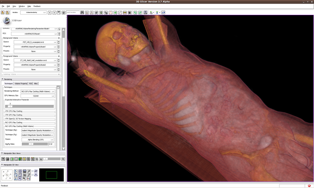Screen dimensions: 314x188
Task: Switch to the Volume Property tab
Action: 21,84
